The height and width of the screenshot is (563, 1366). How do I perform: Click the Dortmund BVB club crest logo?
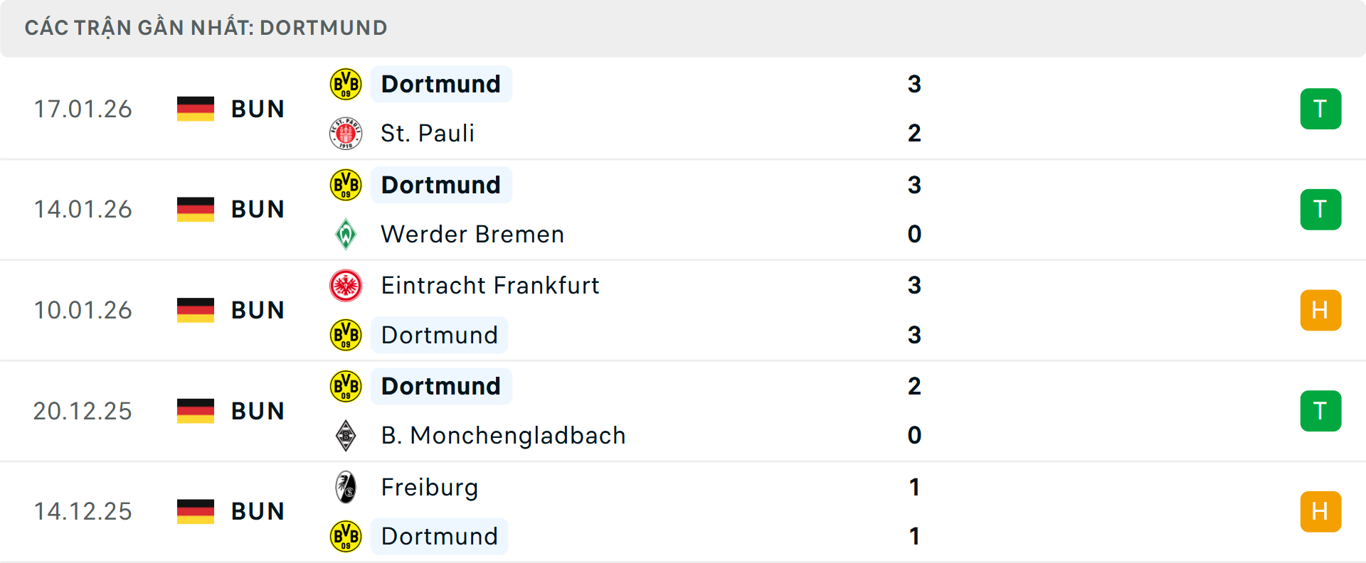tap(344, 83)
